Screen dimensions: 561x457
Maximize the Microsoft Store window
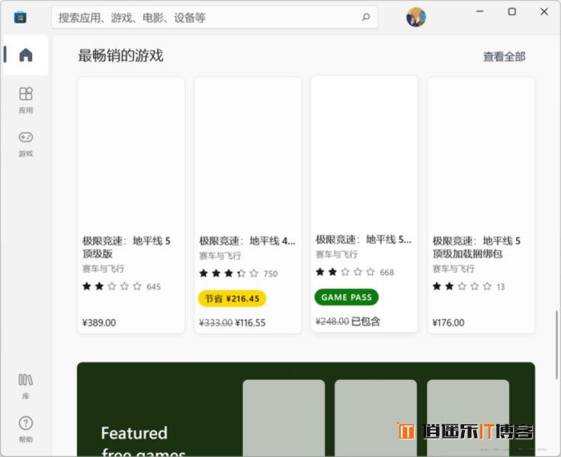(x=512, y=11)
